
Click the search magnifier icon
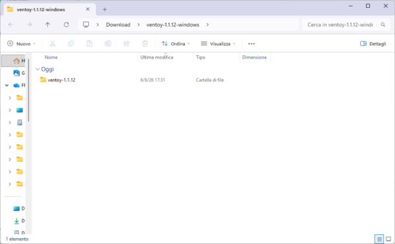383,24
